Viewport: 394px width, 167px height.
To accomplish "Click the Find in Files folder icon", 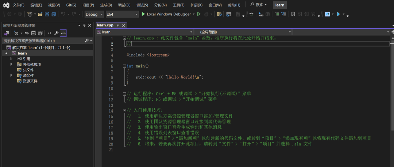I will pos(219,14).
